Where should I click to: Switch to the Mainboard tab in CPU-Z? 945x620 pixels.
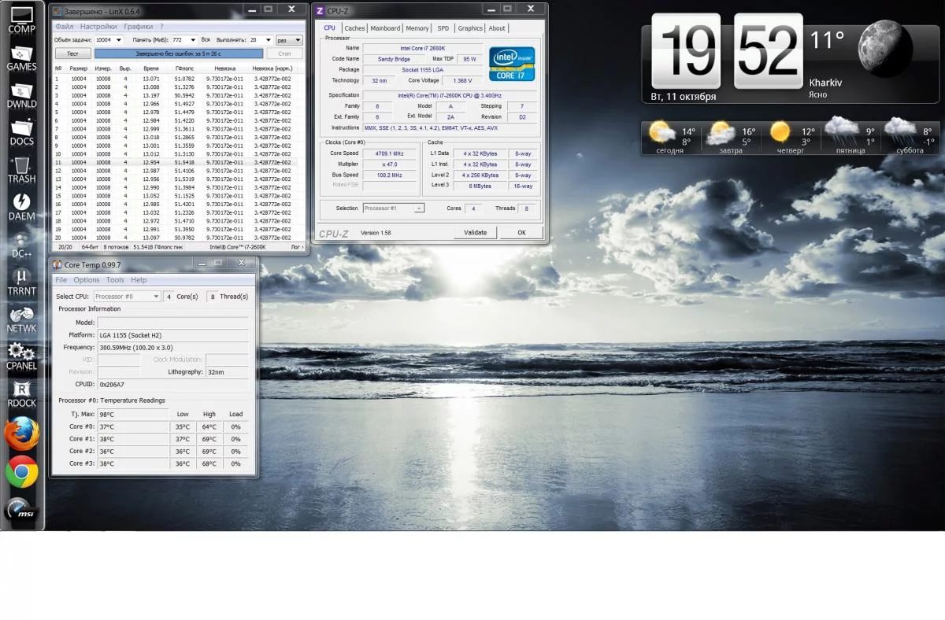385,28
